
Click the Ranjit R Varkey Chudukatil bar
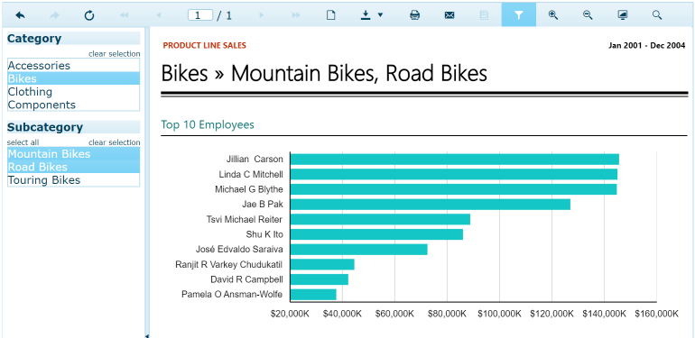point(322,265)
